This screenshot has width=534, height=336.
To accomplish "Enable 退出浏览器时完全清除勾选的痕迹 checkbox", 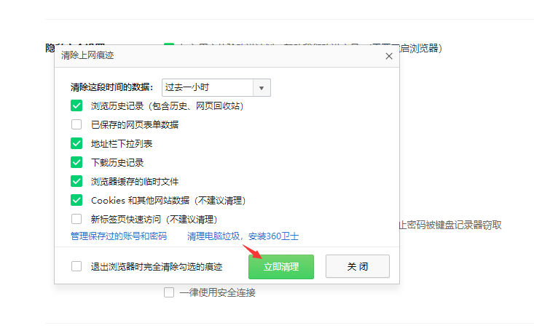I will click(76, 266).
